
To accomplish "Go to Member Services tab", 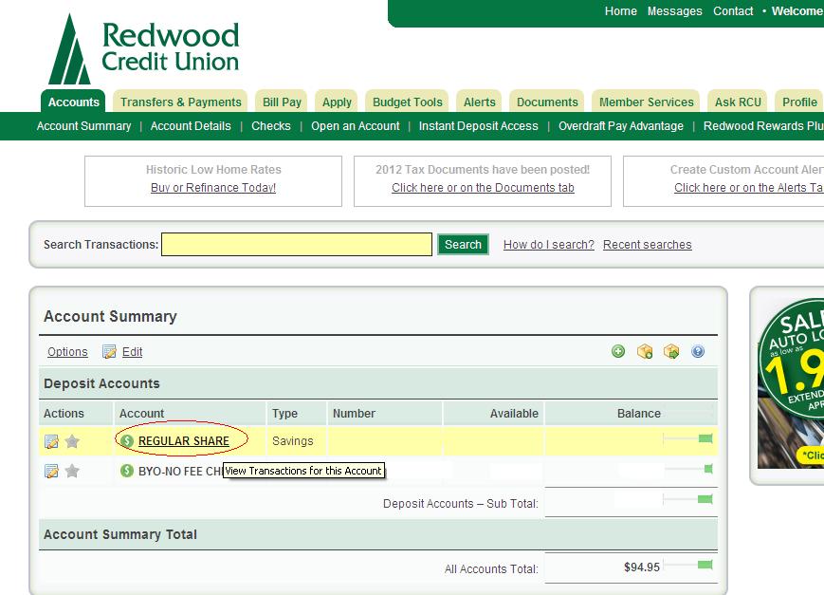I will coord(647,102).
